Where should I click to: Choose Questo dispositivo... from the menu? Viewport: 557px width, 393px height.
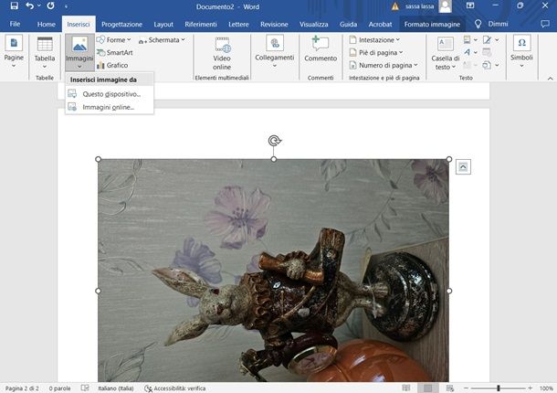[x=110, y=94]
